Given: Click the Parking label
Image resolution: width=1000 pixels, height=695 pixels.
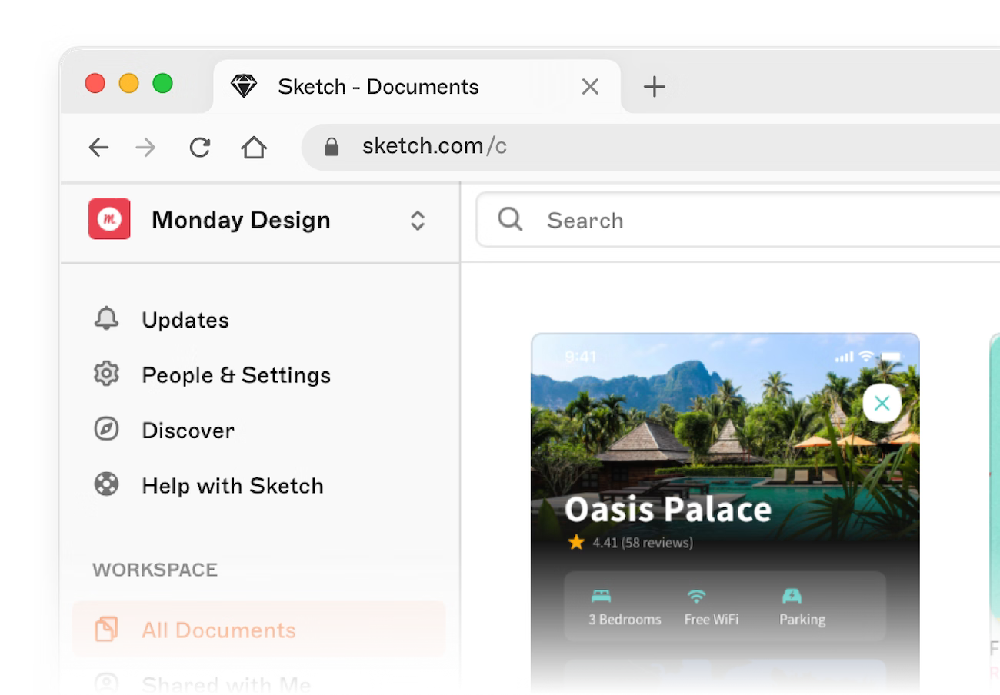Looking at the screenshot, I should (x=802, y=620).
